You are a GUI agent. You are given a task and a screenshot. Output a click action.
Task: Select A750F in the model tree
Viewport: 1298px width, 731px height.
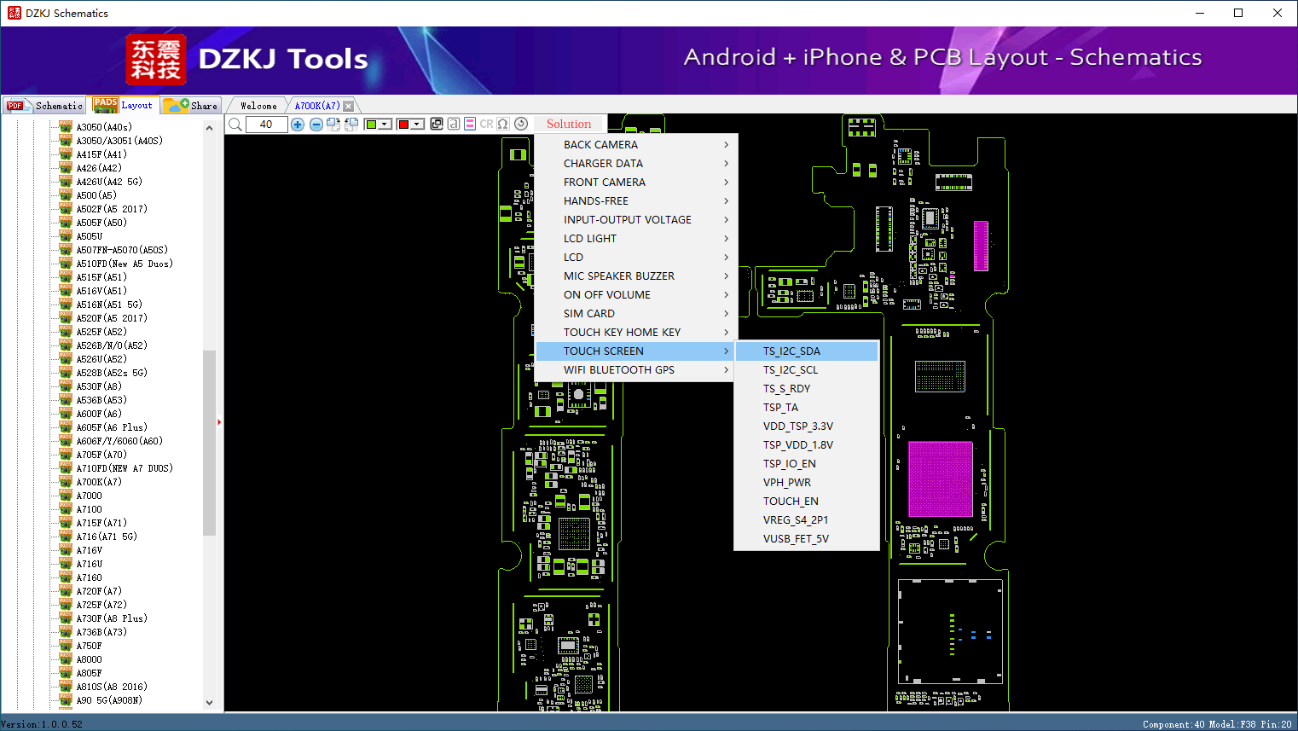click(90, 646)
